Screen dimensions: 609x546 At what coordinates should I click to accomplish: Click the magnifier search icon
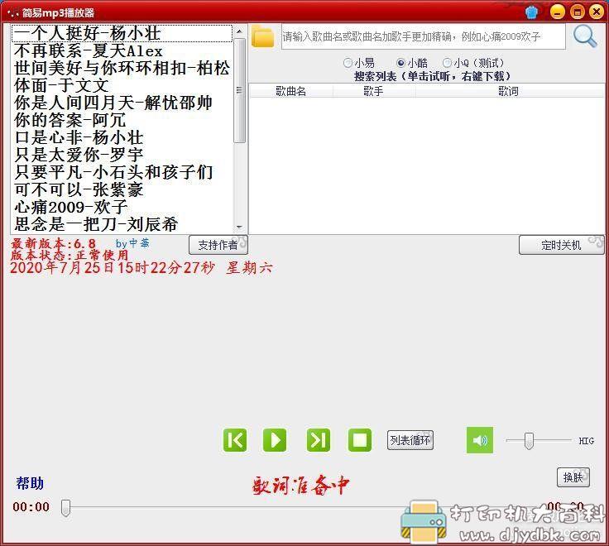[x=585, y=36]
